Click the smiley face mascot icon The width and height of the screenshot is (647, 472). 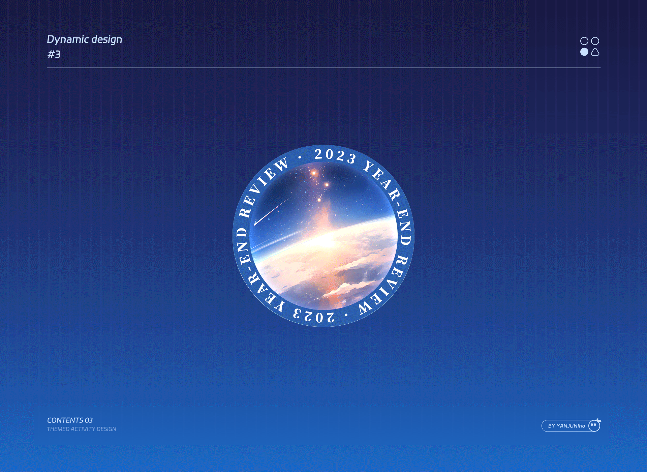point(594,425)
